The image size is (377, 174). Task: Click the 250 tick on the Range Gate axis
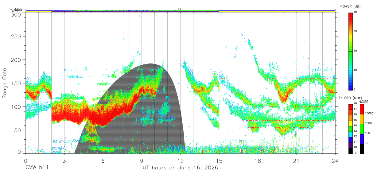point(17,36)
